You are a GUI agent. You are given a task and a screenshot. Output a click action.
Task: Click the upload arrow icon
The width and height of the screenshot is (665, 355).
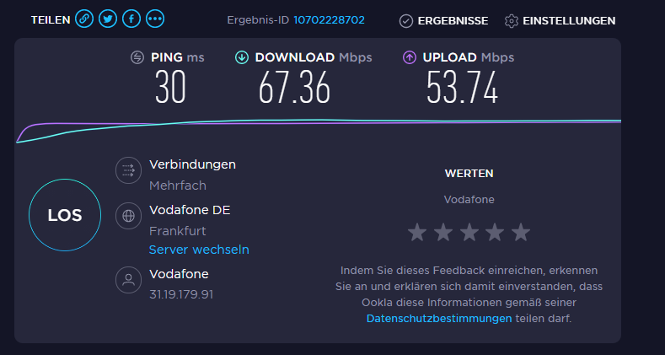tap(410, 57)
